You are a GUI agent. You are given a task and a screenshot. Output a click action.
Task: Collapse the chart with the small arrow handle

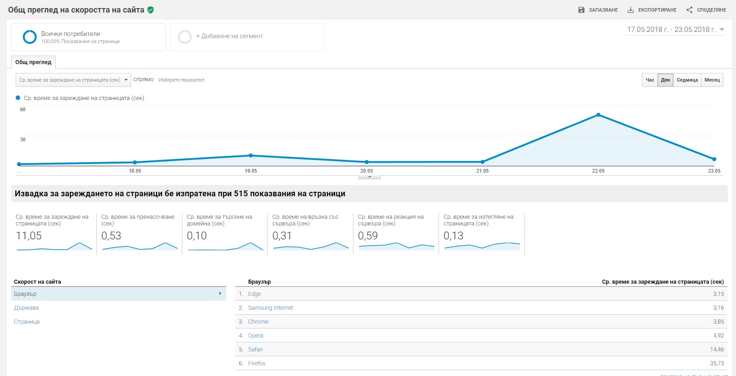tap(370, 177)
